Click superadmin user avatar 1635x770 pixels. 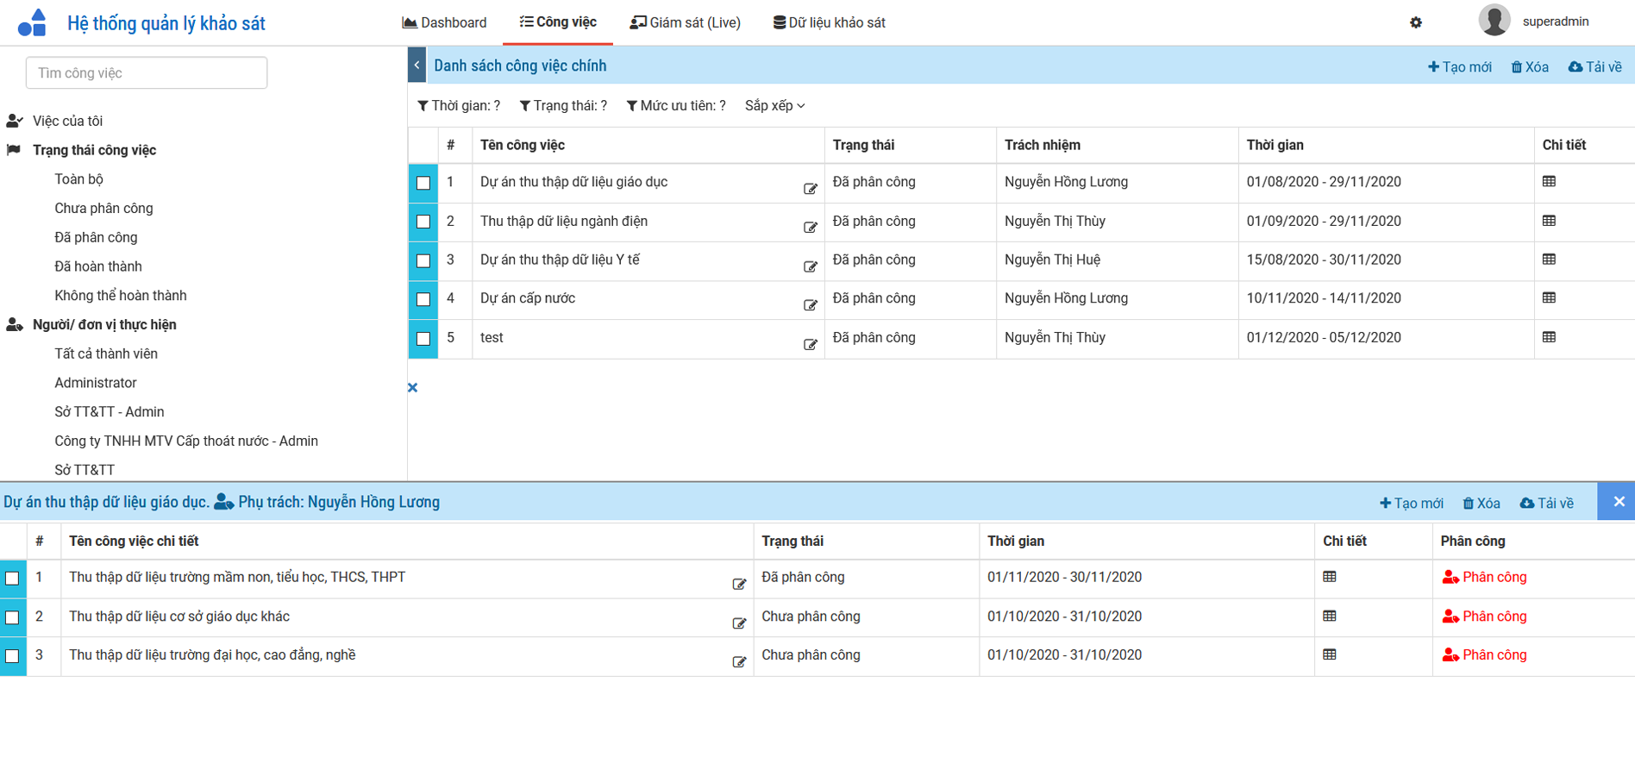point(1494,21)
